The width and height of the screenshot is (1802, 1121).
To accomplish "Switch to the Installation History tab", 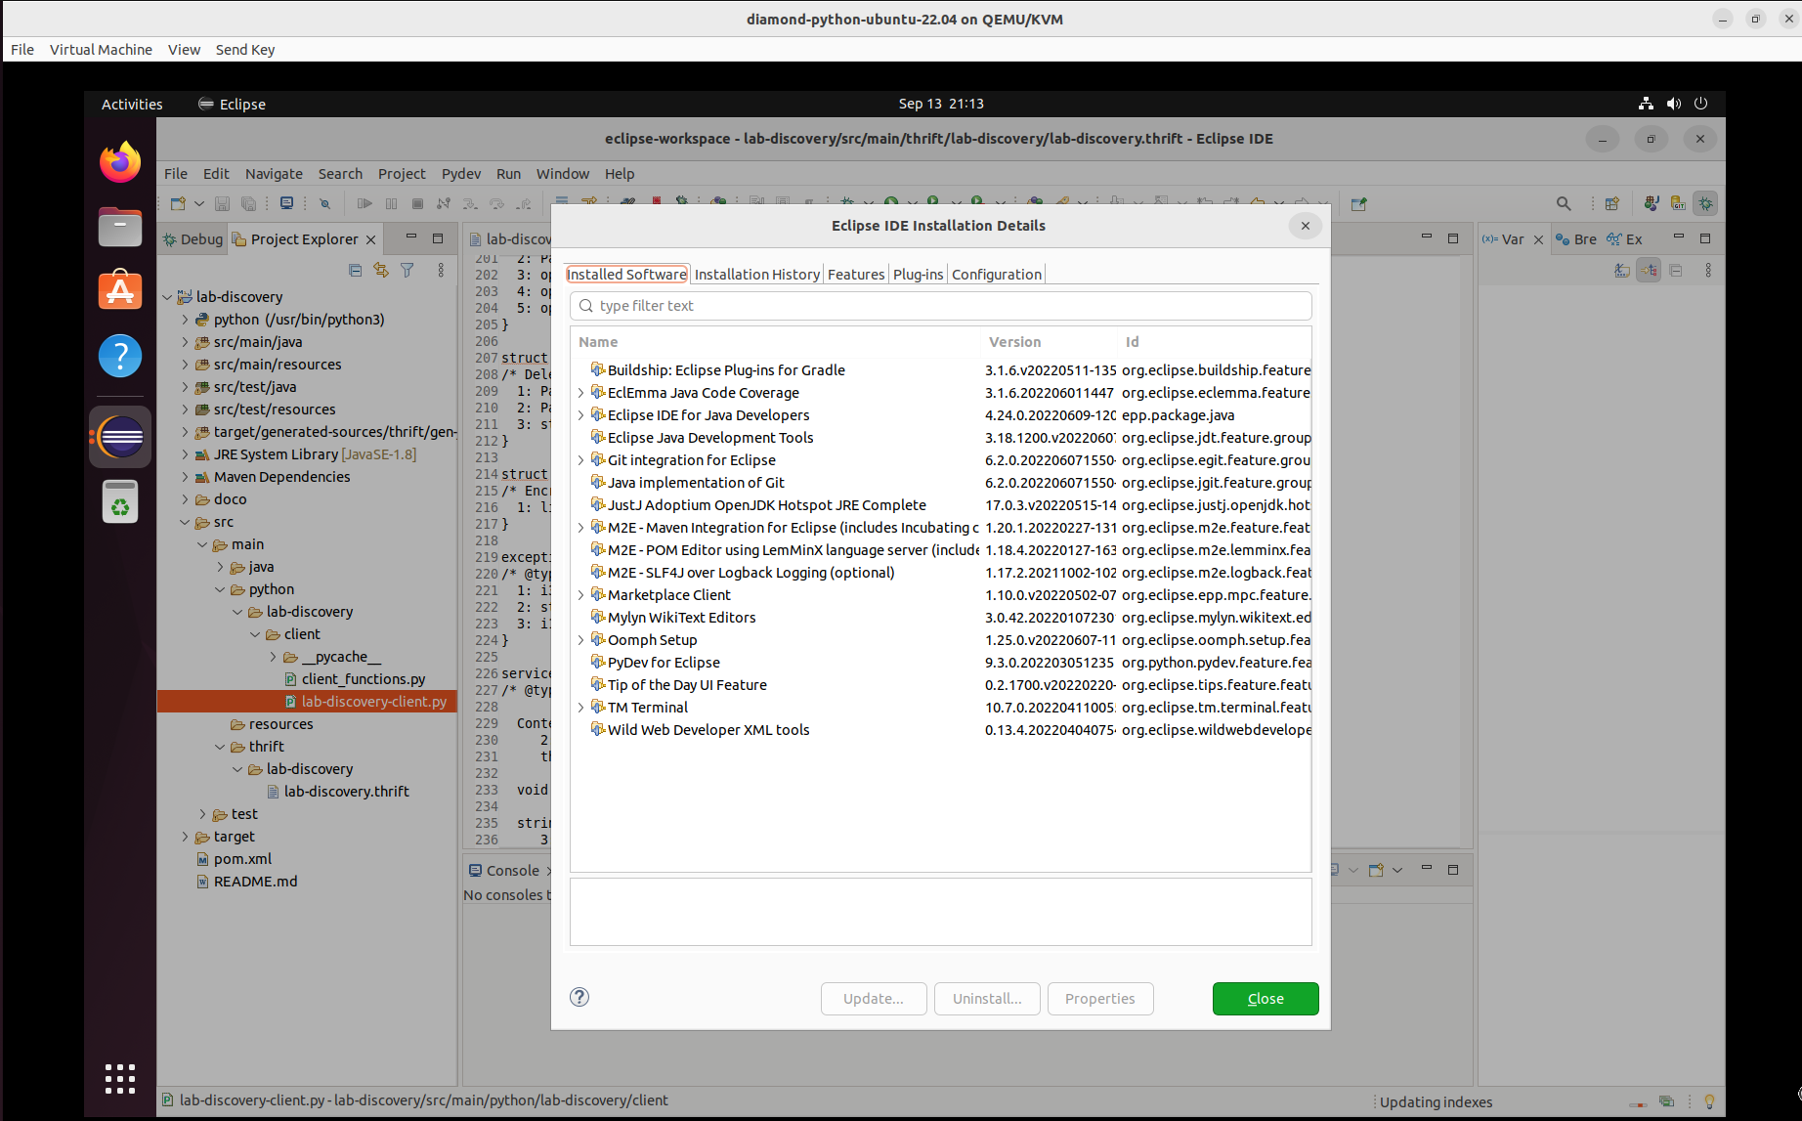I will point(757,275).
